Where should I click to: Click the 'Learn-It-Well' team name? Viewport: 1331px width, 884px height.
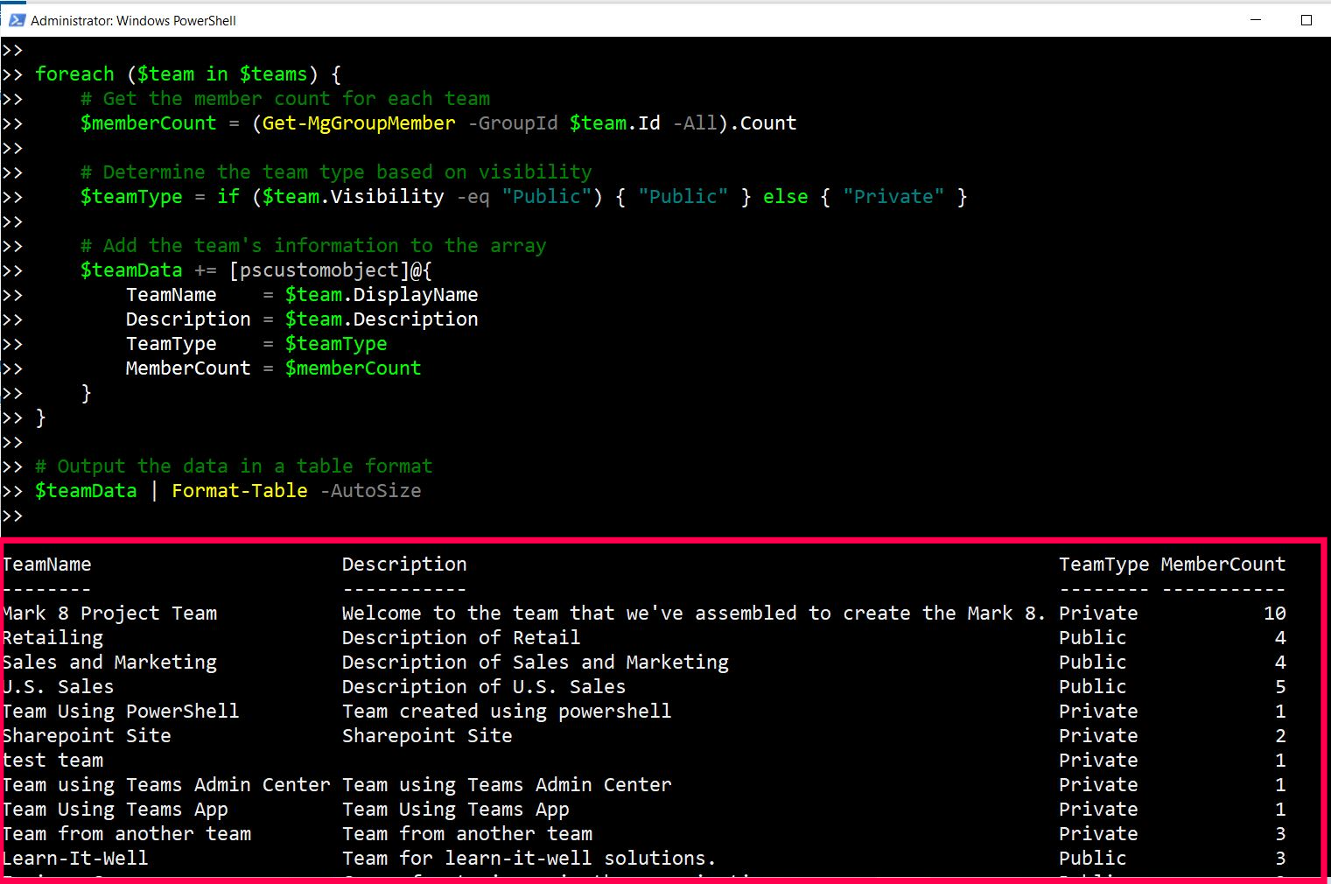(75, 859)
